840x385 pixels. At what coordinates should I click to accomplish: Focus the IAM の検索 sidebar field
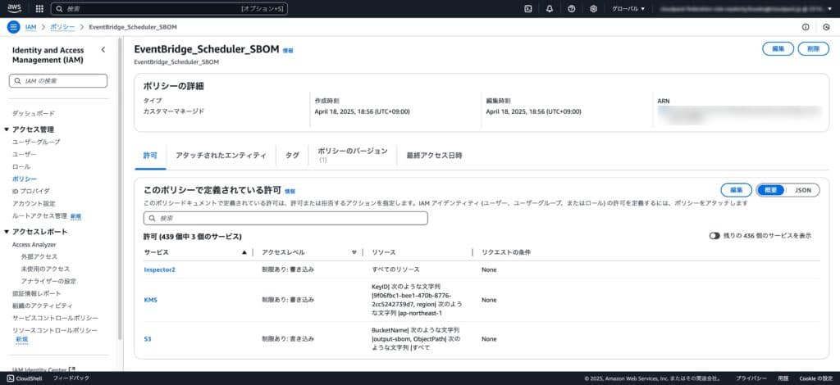58,81
